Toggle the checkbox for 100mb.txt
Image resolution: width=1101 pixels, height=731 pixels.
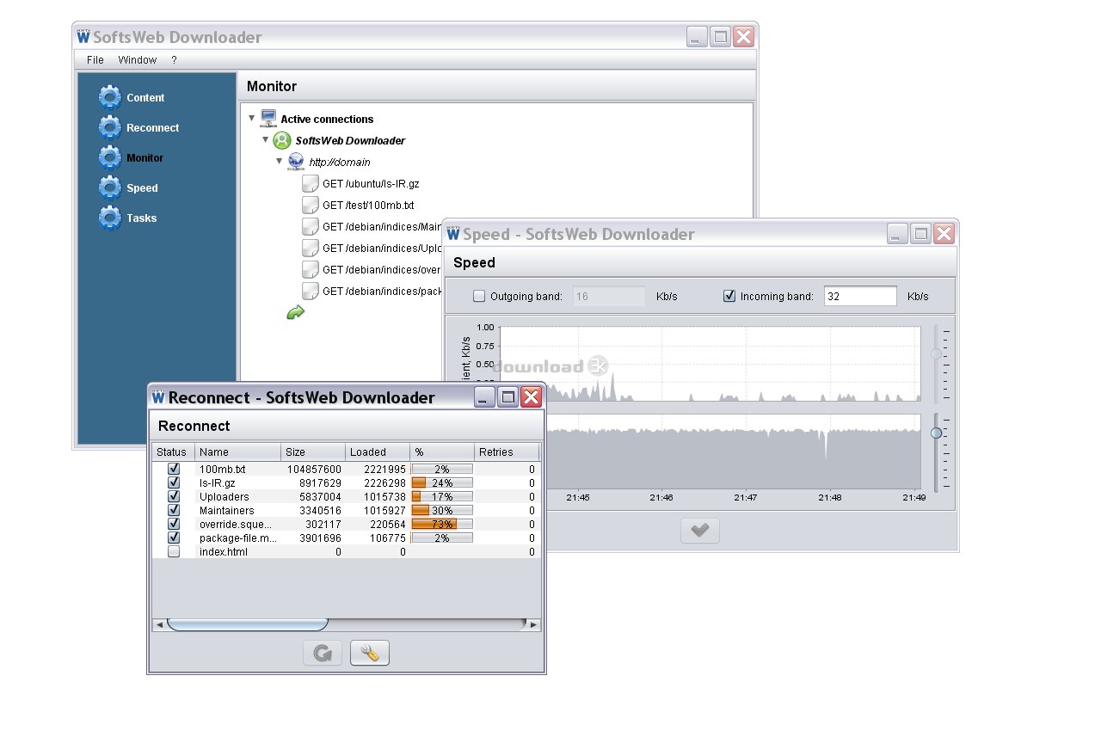point(174,469)
